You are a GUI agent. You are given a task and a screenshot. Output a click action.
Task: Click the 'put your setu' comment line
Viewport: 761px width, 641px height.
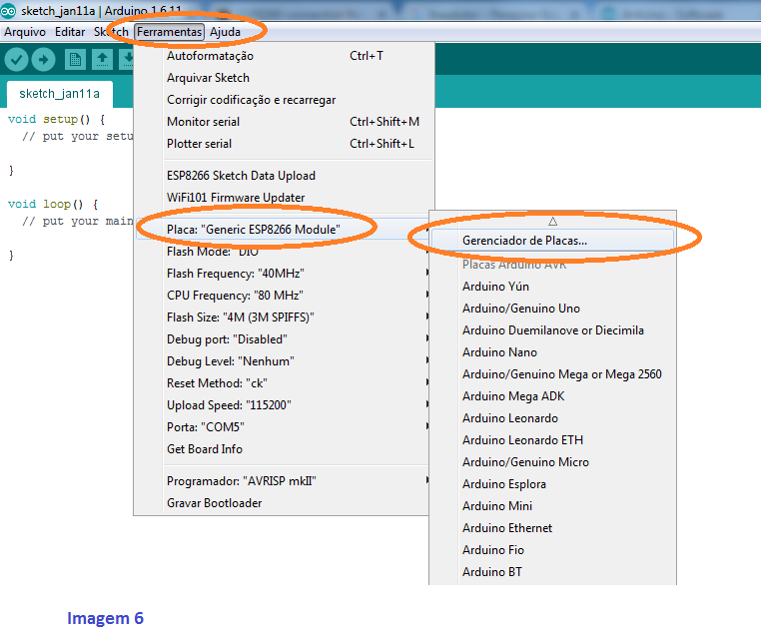click(78, 137)
